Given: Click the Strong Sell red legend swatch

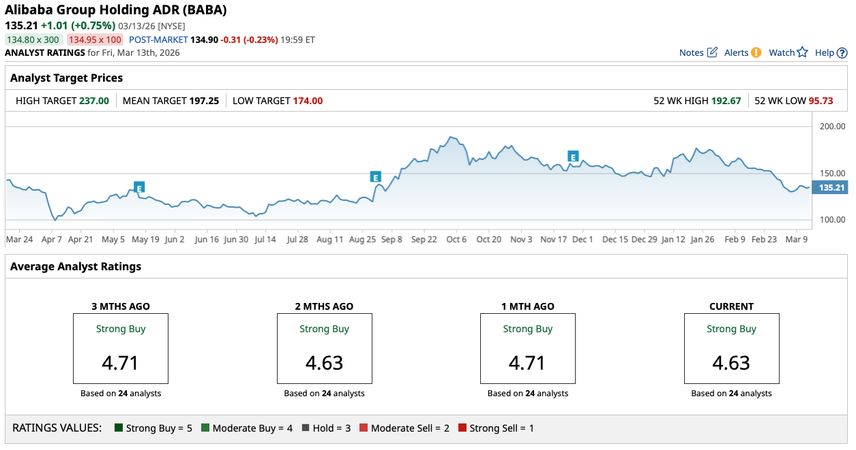Looking at the screenshot, I should (462, 428).
